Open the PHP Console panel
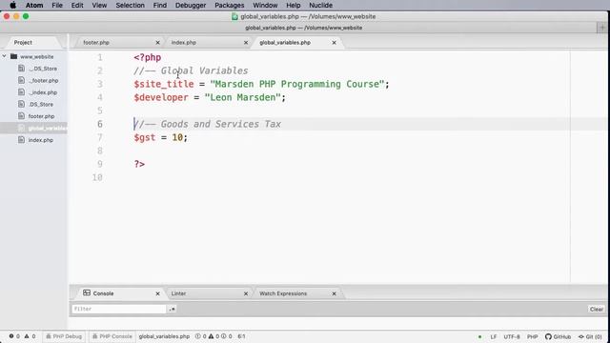This screenshot has width=610, height=343. [112, 336]
